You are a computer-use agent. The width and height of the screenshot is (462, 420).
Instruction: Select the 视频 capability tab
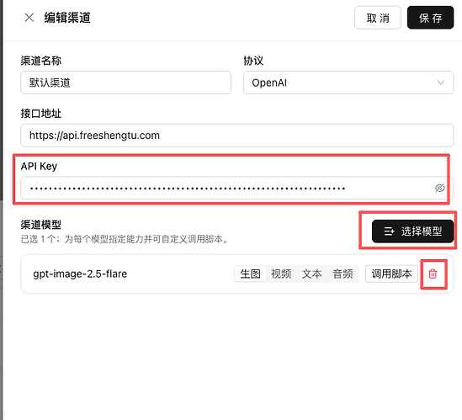coord(281,274)
